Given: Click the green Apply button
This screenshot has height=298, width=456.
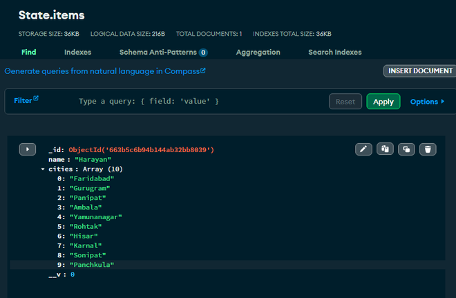Looking at the screenshot, I should coord(383,102).
